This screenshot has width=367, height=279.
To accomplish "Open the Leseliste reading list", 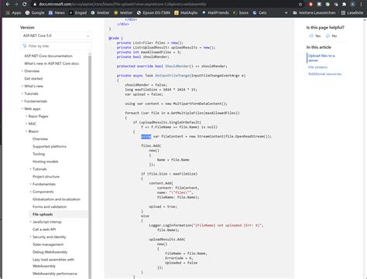I will click(352, 12).
